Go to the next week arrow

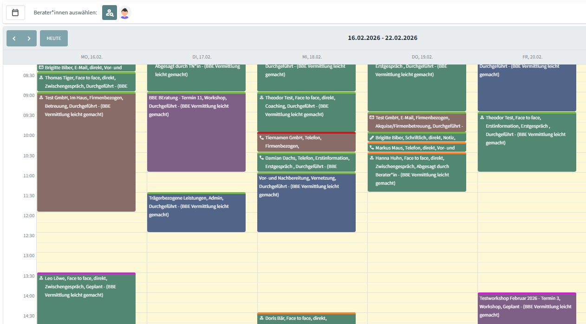pos(29,39)
